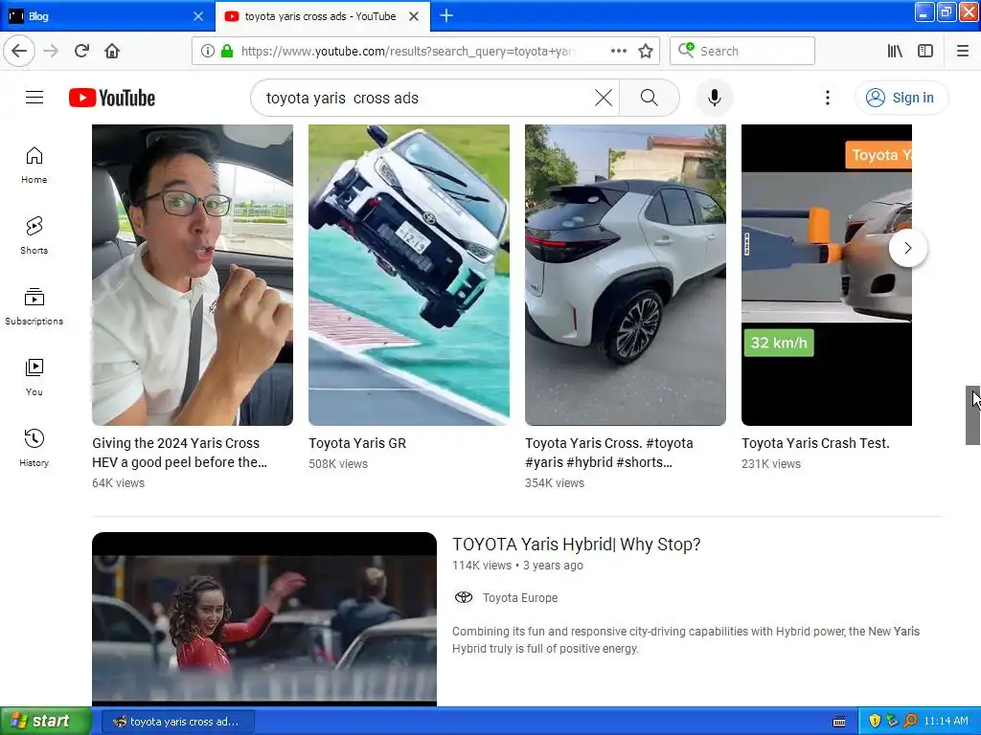
Task: Open History in sidebar
Action: 34,448
